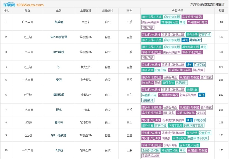Click the 销售欺诈 tag in 唐新能源 row
The image size is (229, 159).
[x=192, y=90]
